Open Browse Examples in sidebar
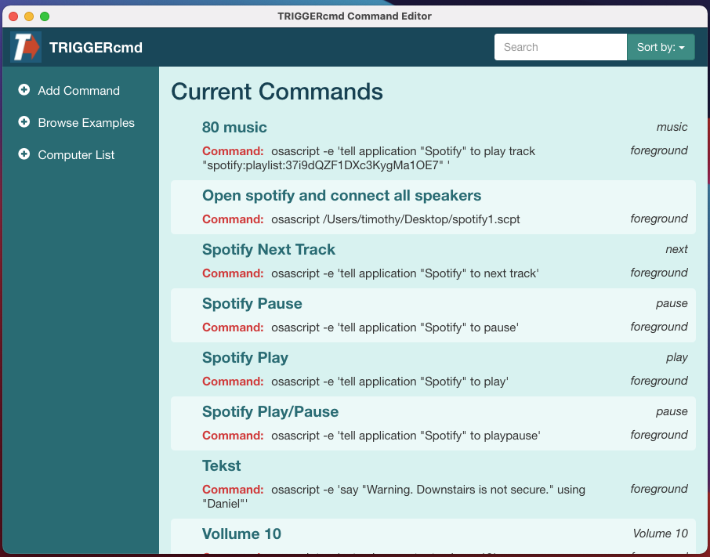The height and width of the screenshot is (557, 710). (86, 123)
